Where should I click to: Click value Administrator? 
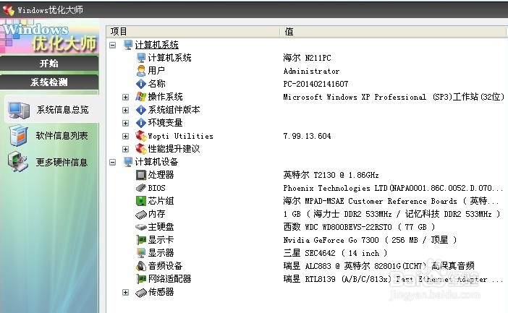(x=311, y=71)
